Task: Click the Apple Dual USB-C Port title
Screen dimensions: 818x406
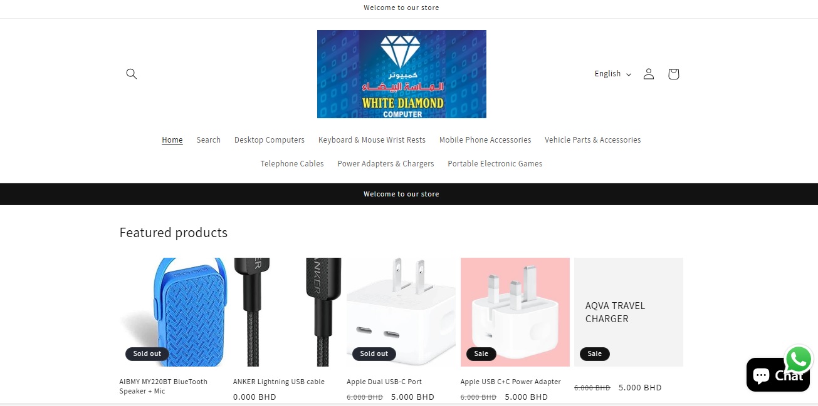Action: (x=384, y=382)
